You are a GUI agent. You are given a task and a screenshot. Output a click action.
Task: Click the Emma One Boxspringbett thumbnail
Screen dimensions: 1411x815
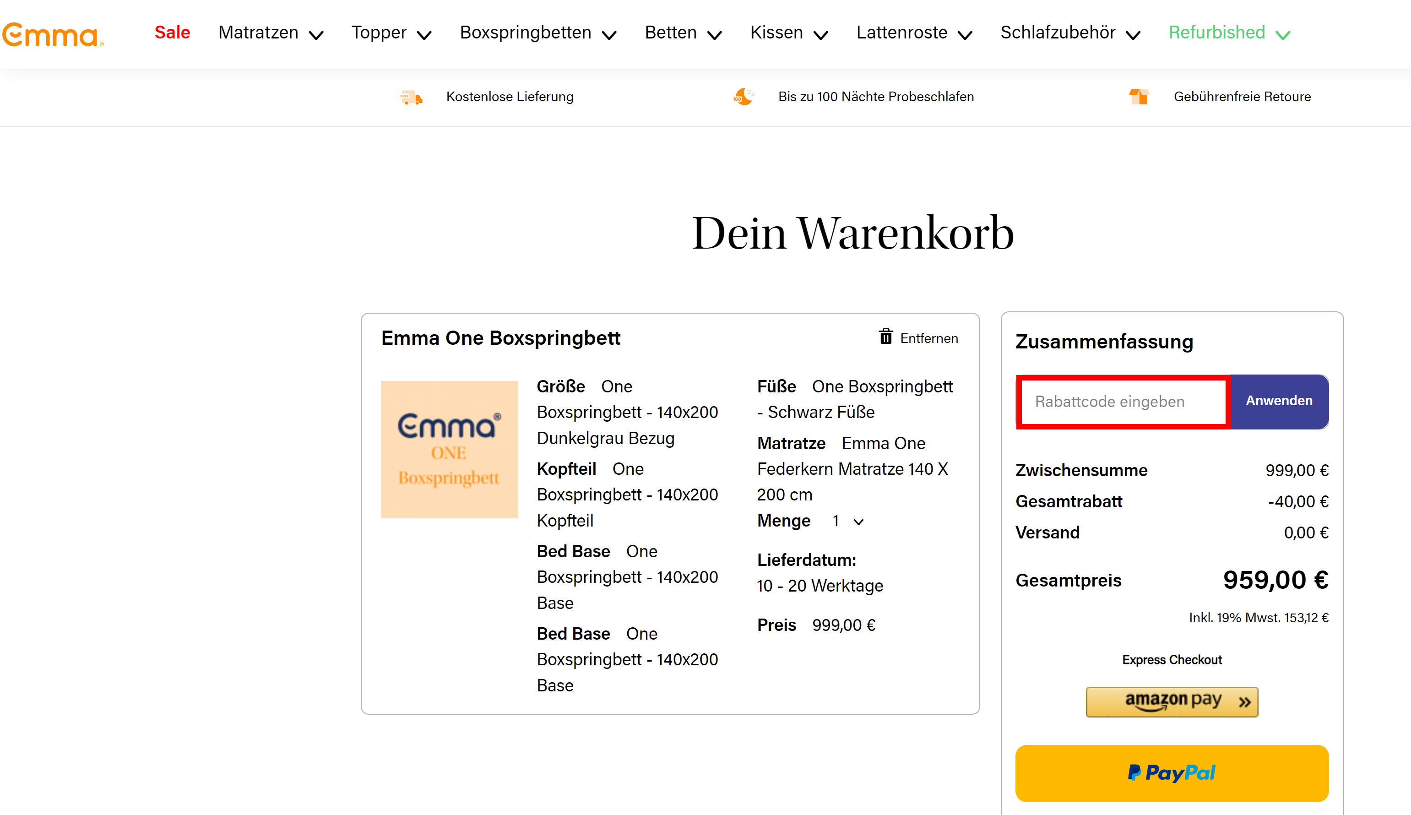(x=450, y=450)
